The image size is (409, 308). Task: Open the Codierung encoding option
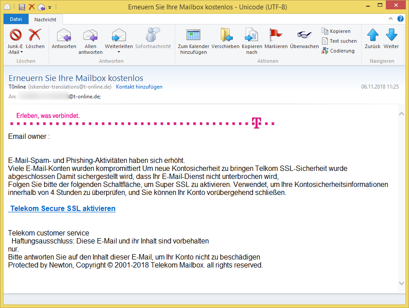point(338,51)
